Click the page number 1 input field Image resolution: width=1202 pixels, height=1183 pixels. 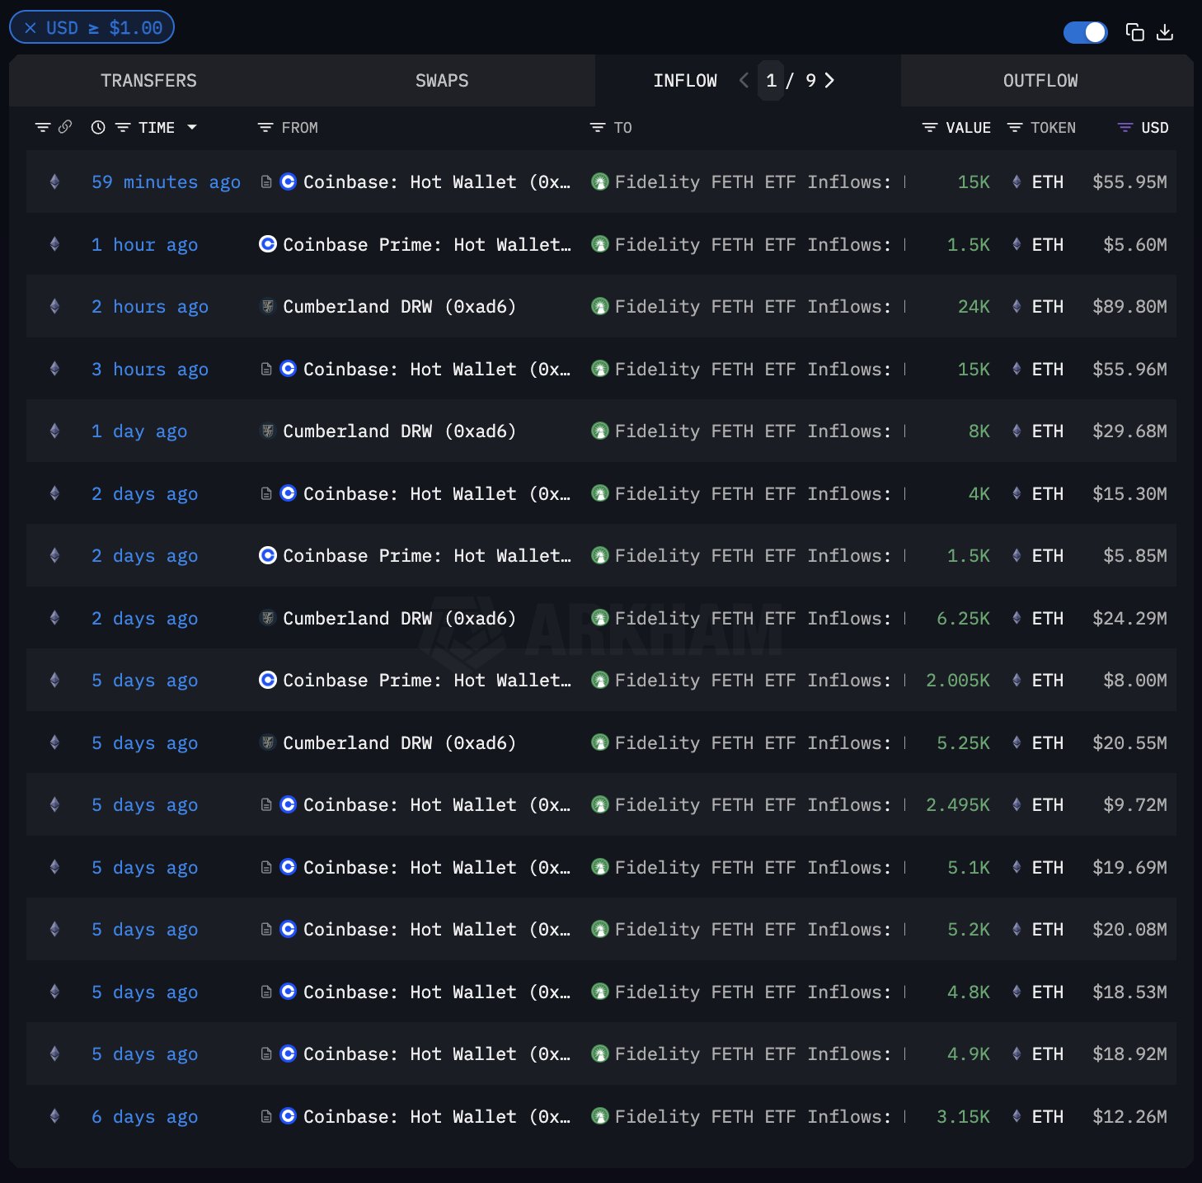771,81
